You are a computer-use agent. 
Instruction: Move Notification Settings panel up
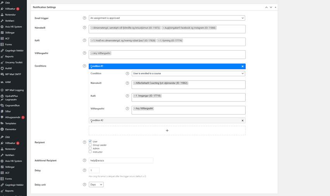tap(266, 7)
